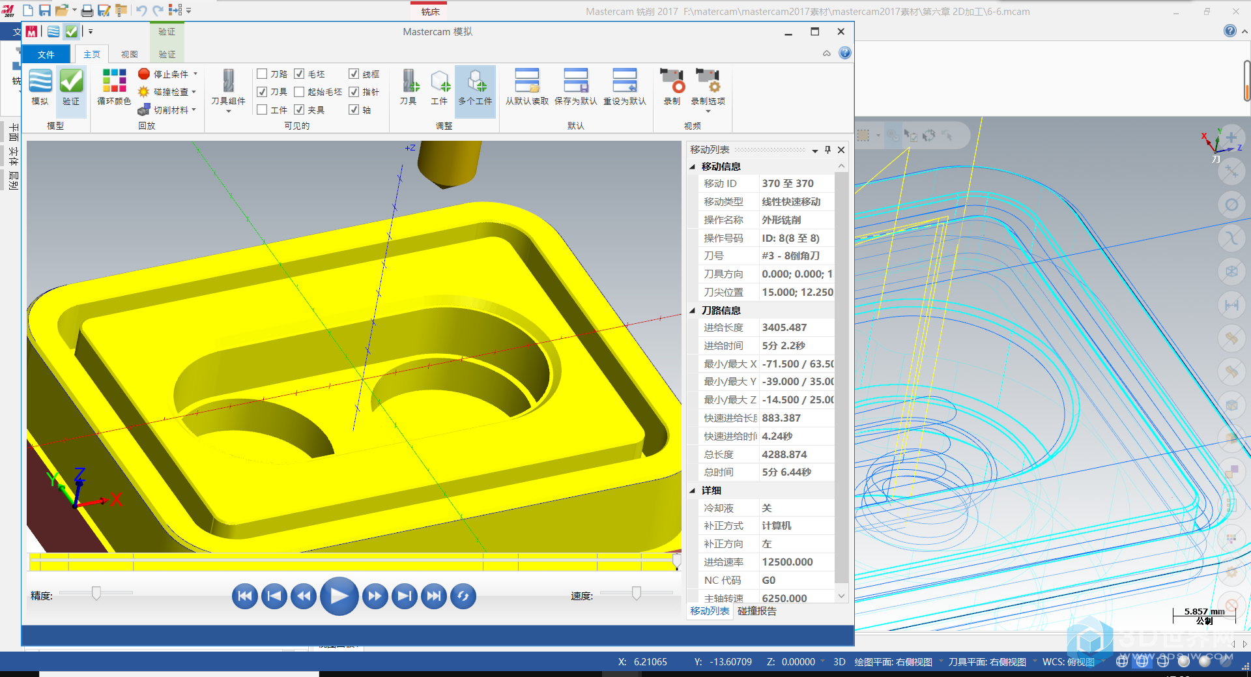Open the 刀具组件 tool components dropdown
The image size is (1251, 677).
228,91
